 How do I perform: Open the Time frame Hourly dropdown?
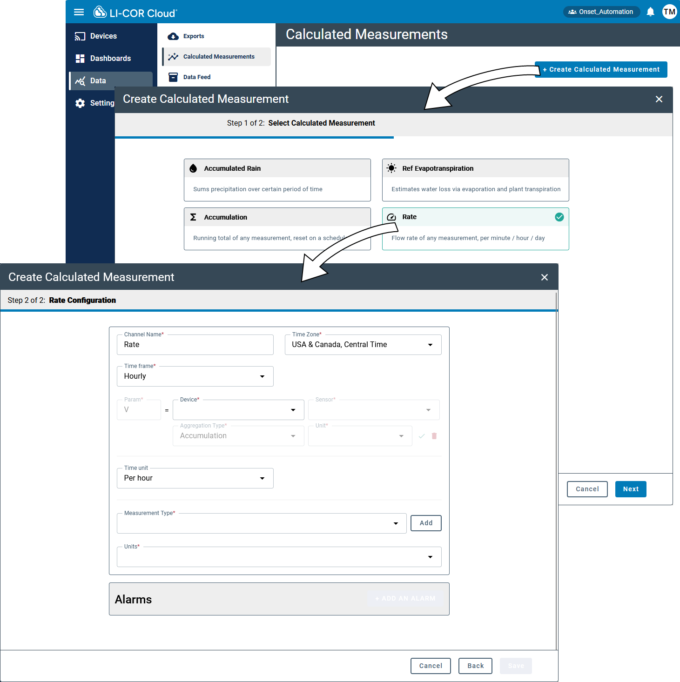point(195,376)
